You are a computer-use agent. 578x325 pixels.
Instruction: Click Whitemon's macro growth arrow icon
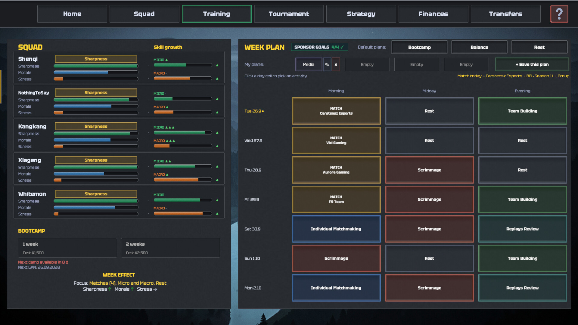[217, 213]
